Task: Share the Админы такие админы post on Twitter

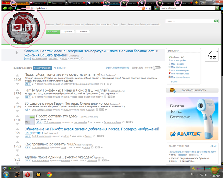Action: pyautogui.click(x=108, y=161)
